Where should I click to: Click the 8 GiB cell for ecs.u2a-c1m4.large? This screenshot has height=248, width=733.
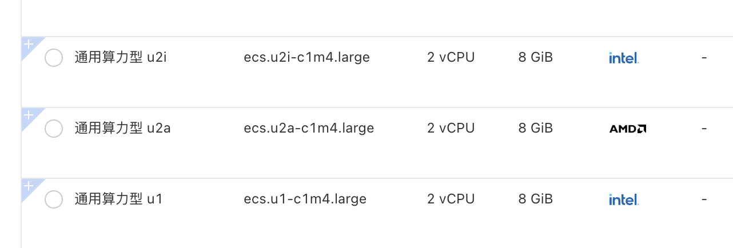pyautogui.click(x=536, y=129)
